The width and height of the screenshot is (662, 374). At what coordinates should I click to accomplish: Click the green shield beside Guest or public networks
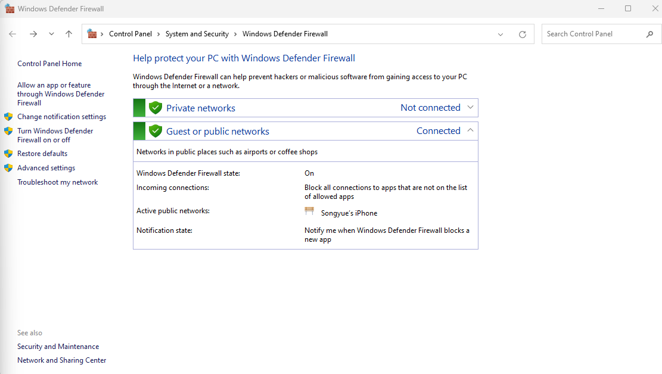pos(156,131)
